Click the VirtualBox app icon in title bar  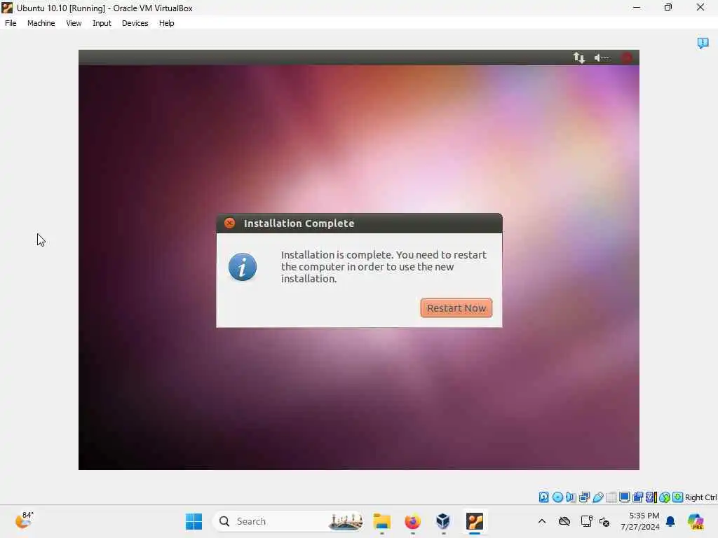click(7, 8)
